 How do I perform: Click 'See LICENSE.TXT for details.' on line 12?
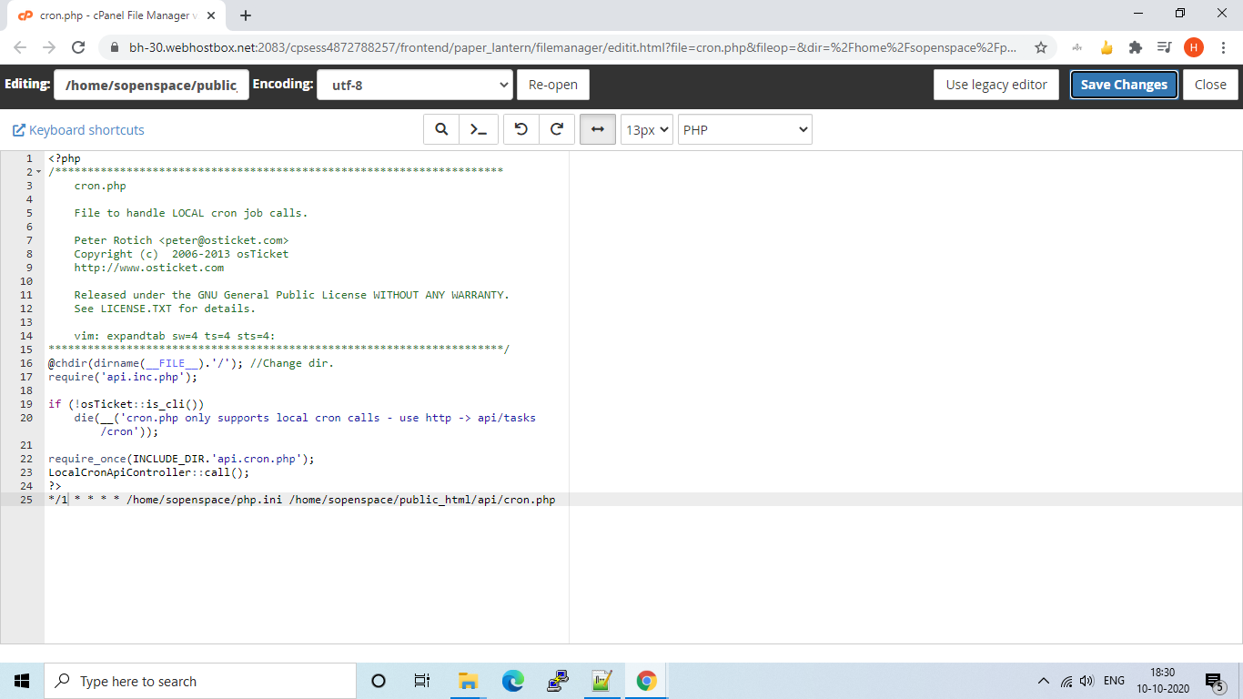(x=166, y=309)
